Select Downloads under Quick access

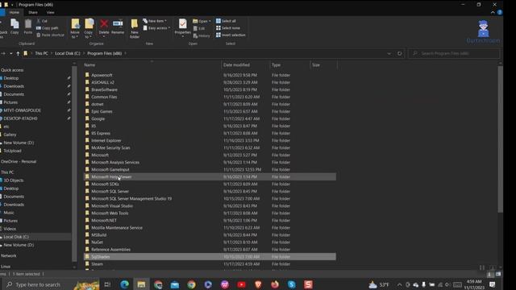tap(14, 86)
